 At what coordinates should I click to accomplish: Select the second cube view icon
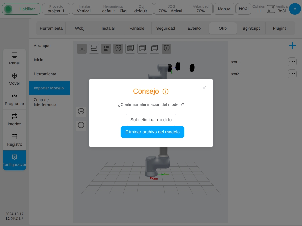pos(142,49)
